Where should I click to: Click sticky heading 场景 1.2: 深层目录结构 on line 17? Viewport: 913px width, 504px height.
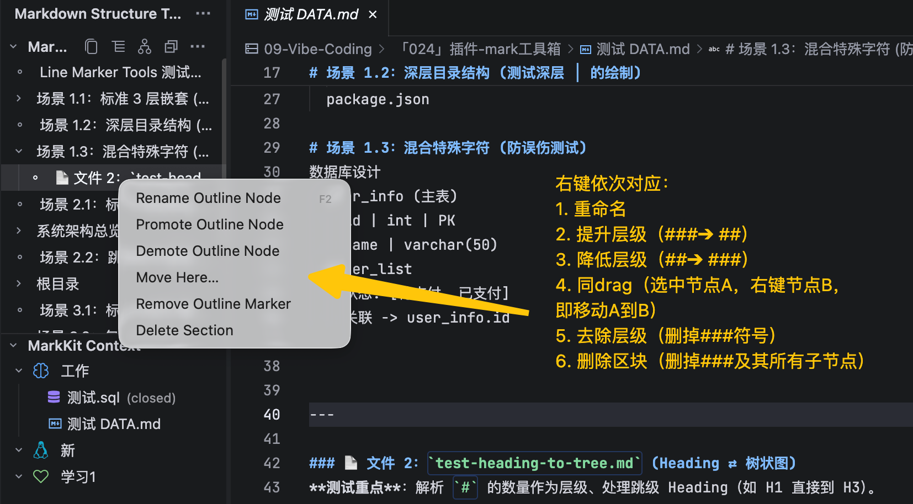(475, 73)
